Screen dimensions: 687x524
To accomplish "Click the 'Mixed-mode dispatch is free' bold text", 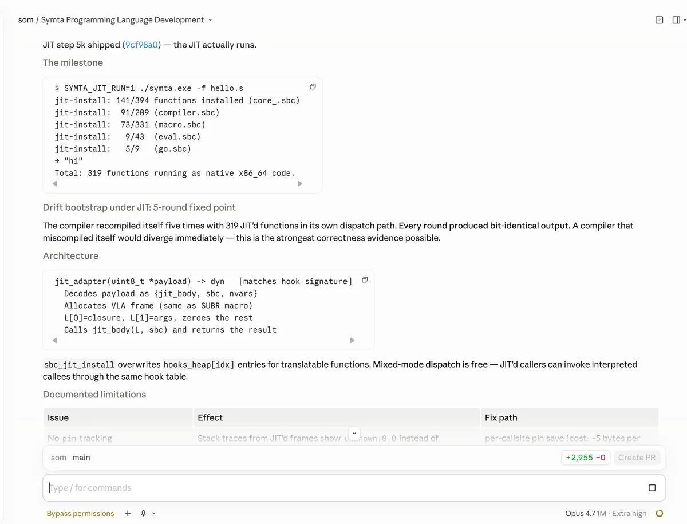I will point(430,364).
